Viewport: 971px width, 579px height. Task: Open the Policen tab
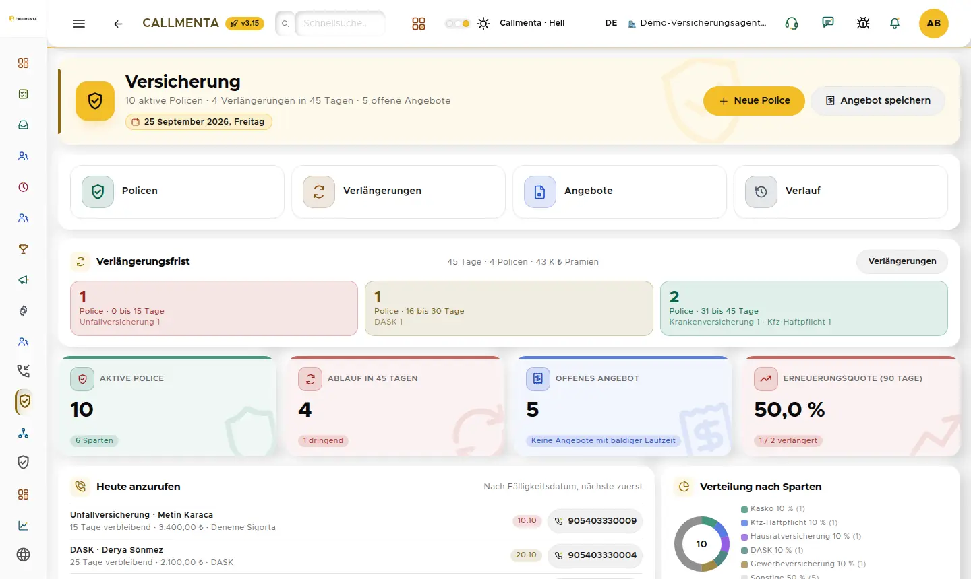click(x=177, y=192)
